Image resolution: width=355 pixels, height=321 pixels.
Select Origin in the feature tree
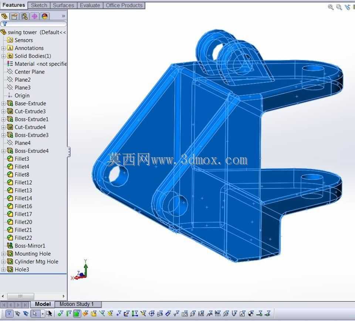[18, 96]
